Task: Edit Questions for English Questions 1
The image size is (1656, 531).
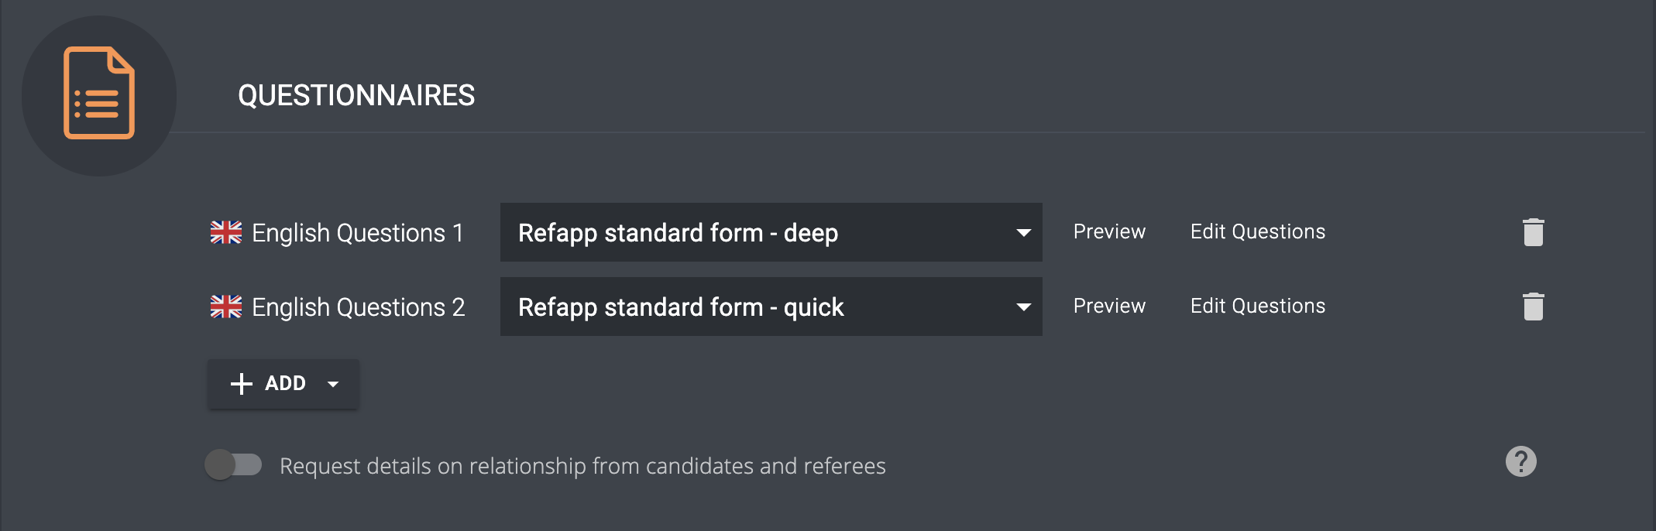Action: click(1258, 231)
